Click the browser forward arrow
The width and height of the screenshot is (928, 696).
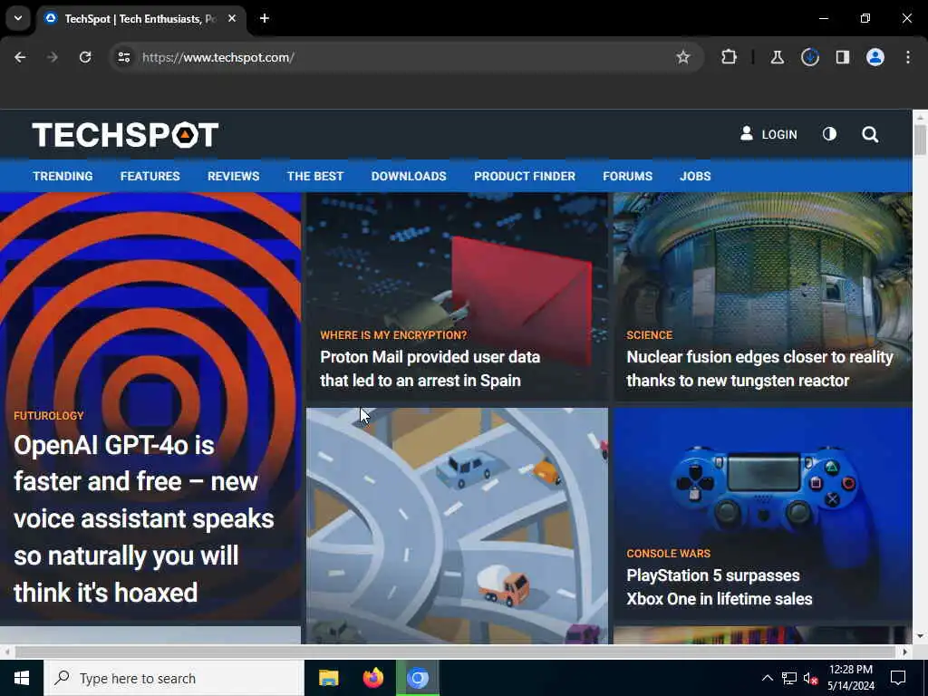(52, 57)
